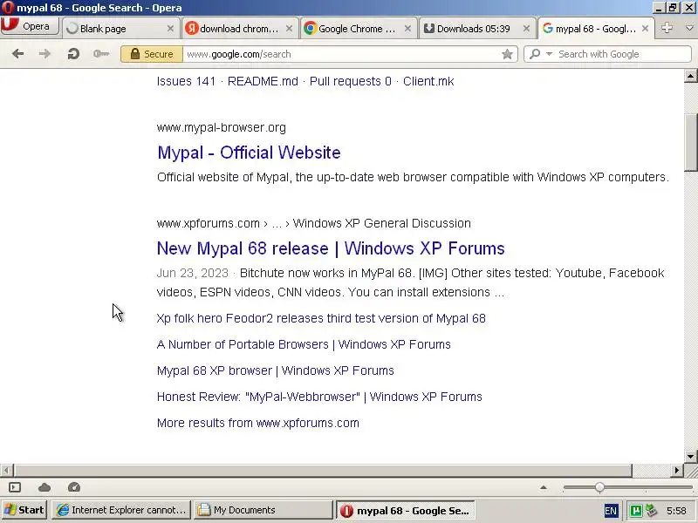Open the password wand key icon

tap(101, 54)
